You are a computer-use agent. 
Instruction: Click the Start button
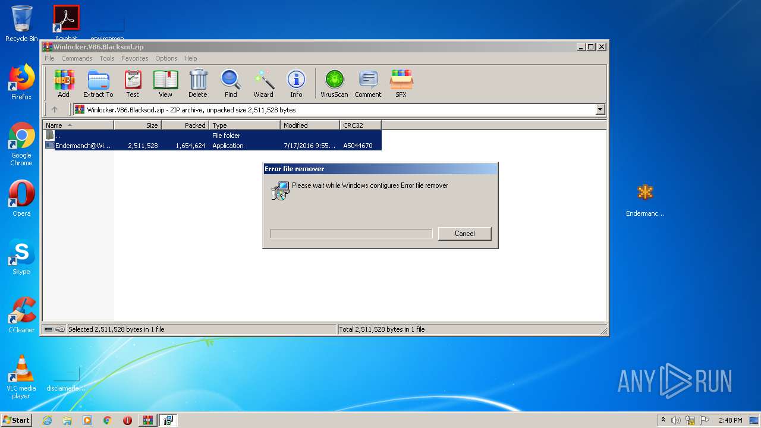17,420
